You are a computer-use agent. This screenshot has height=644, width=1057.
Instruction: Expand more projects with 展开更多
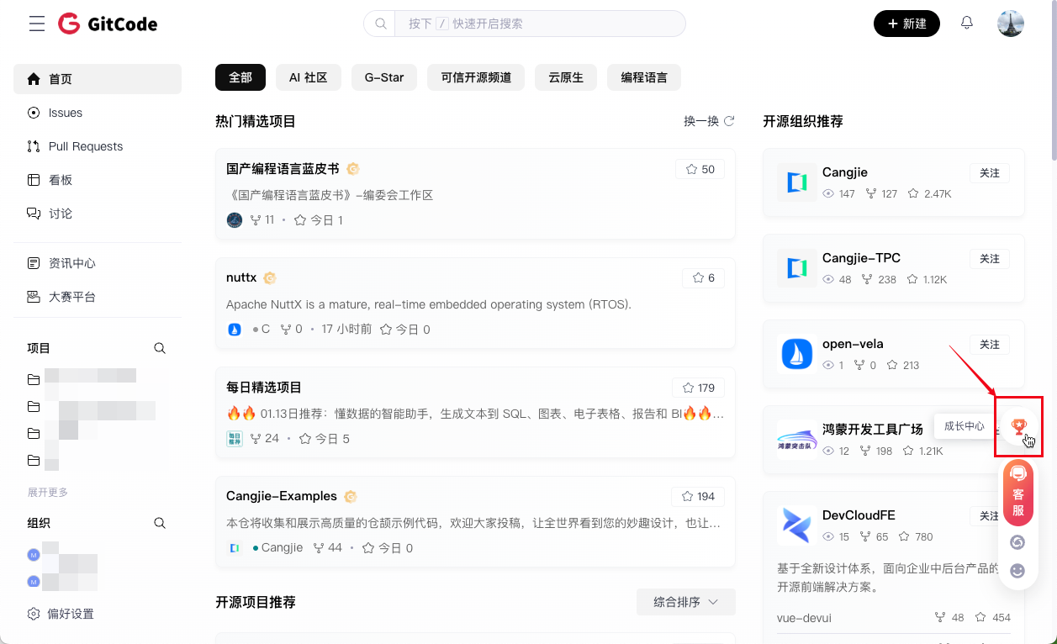point(48,493)
